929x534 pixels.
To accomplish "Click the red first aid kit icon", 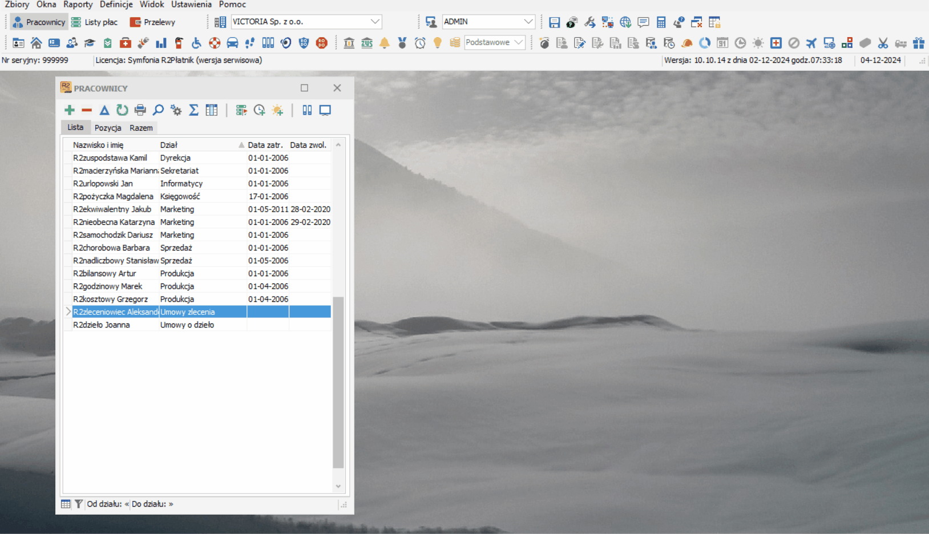I will coord(126,43).
